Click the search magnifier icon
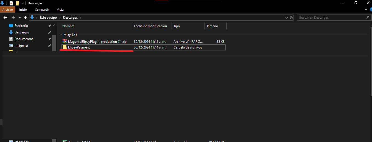372x142 pixels. pos(368,18)
